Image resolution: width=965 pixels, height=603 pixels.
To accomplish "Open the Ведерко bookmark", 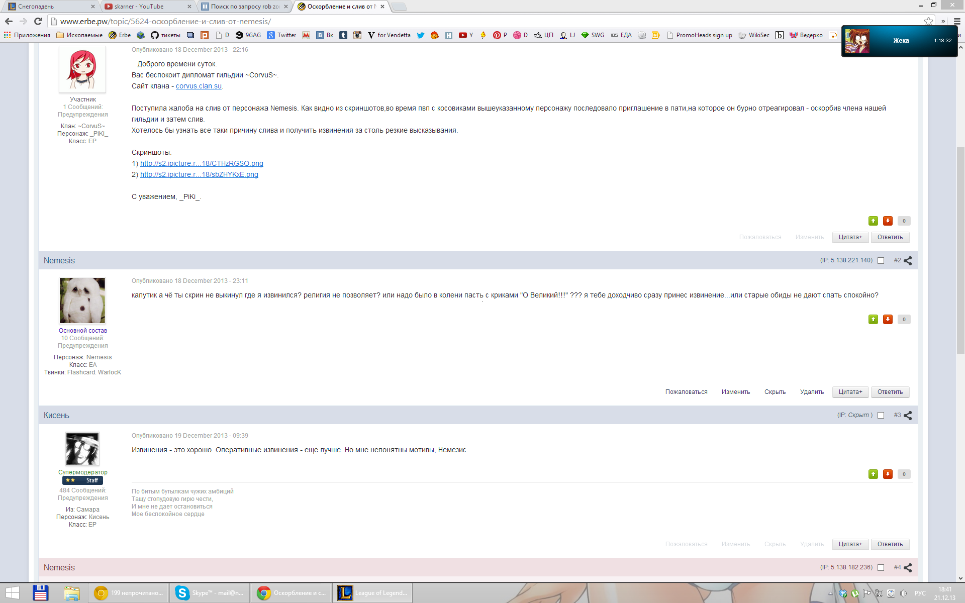I will pos(806,35).
